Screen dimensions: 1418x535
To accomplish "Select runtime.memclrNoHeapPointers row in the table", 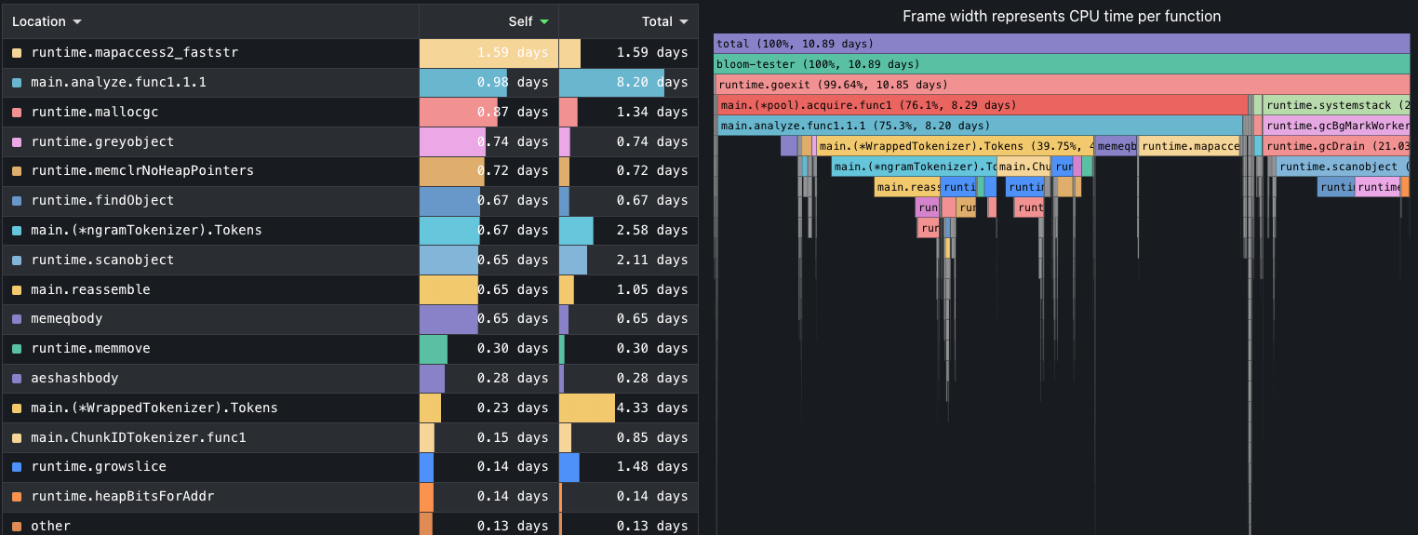I will click(350, 171).
